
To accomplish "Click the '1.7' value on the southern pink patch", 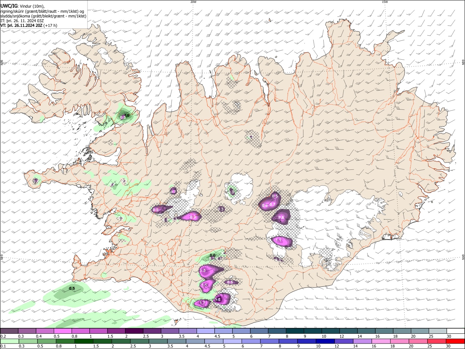I will [203, 303].
